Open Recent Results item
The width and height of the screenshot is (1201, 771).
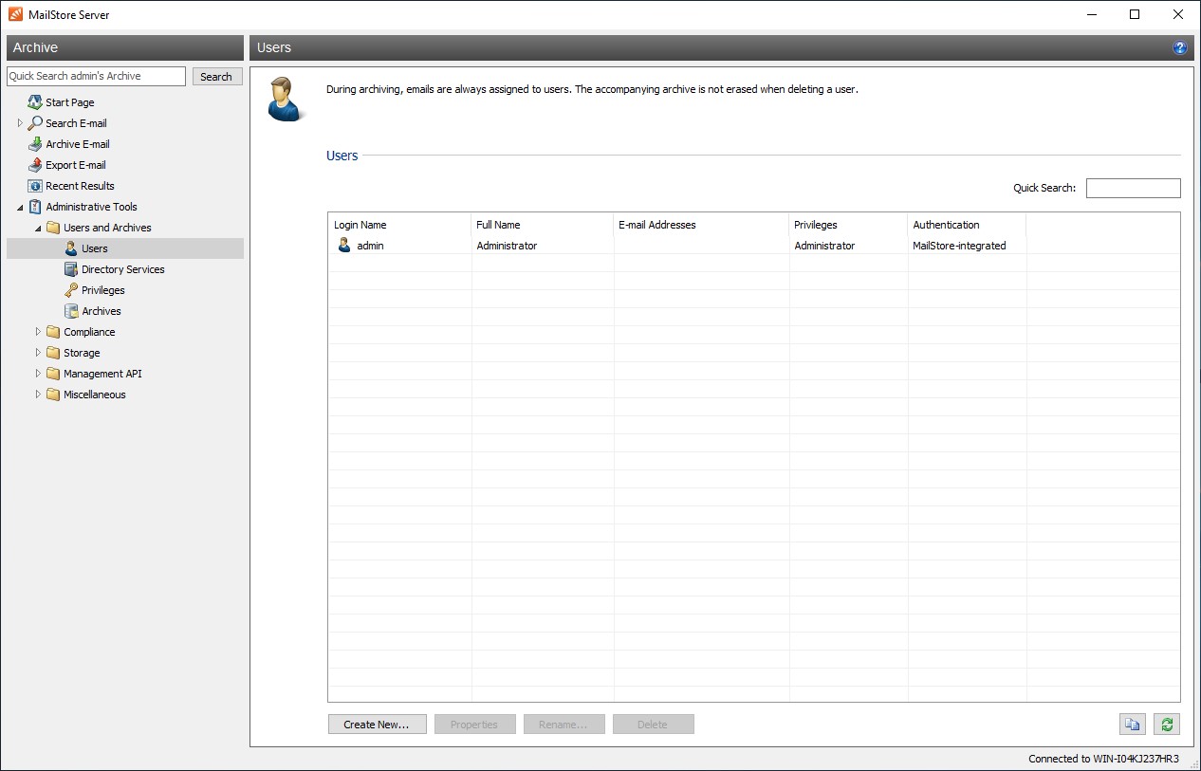(x=80, y=186)
